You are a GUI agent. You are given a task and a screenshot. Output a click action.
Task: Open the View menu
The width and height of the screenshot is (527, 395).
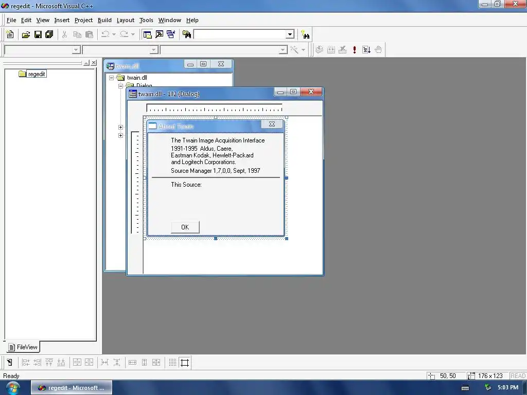[x=43, y=20]
